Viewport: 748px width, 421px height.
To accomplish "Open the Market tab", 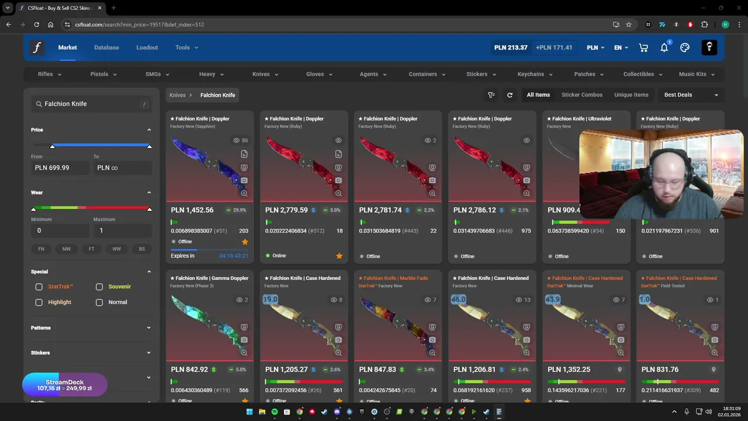I will [x=68, y=47].
